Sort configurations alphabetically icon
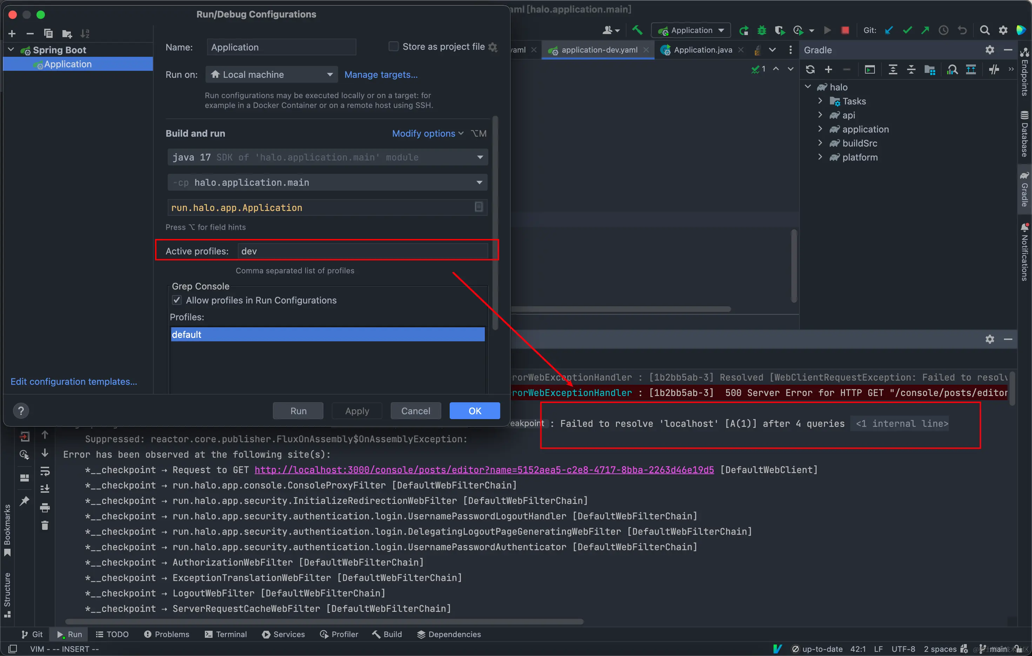The width and height of the screenshot is (1032, 656). (85, 33)
